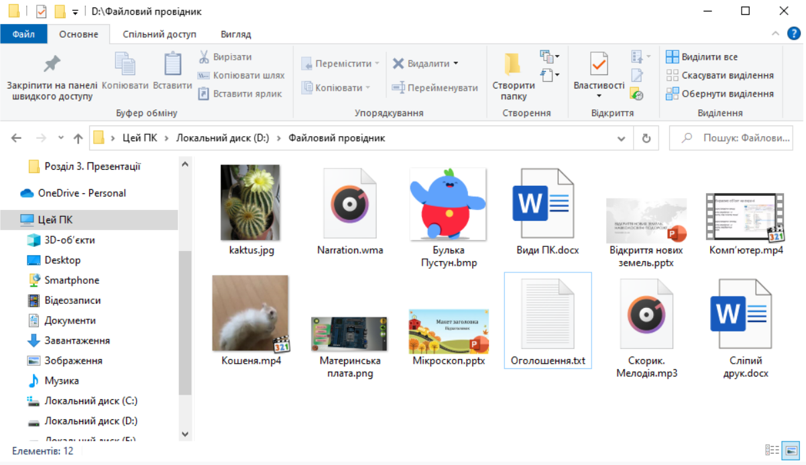The height and width of the screenshot is (465, 806).
Task: Open the help question mark icon
Action: [794, 34]
